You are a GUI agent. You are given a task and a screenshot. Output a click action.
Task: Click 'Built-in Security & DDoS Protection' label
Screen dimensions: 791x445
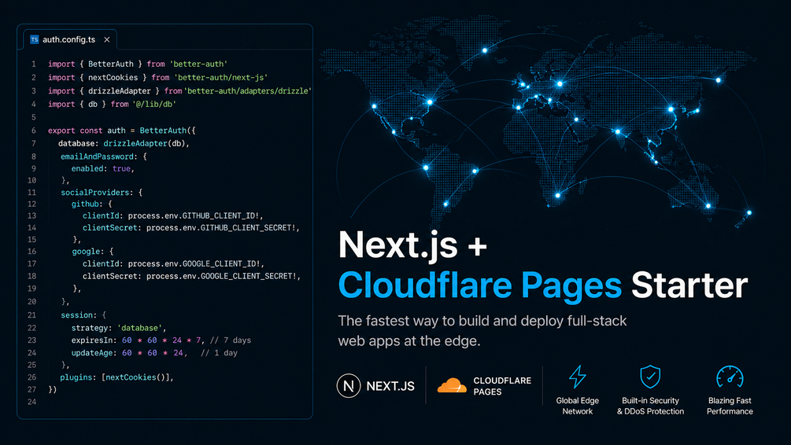click(650, 406)
